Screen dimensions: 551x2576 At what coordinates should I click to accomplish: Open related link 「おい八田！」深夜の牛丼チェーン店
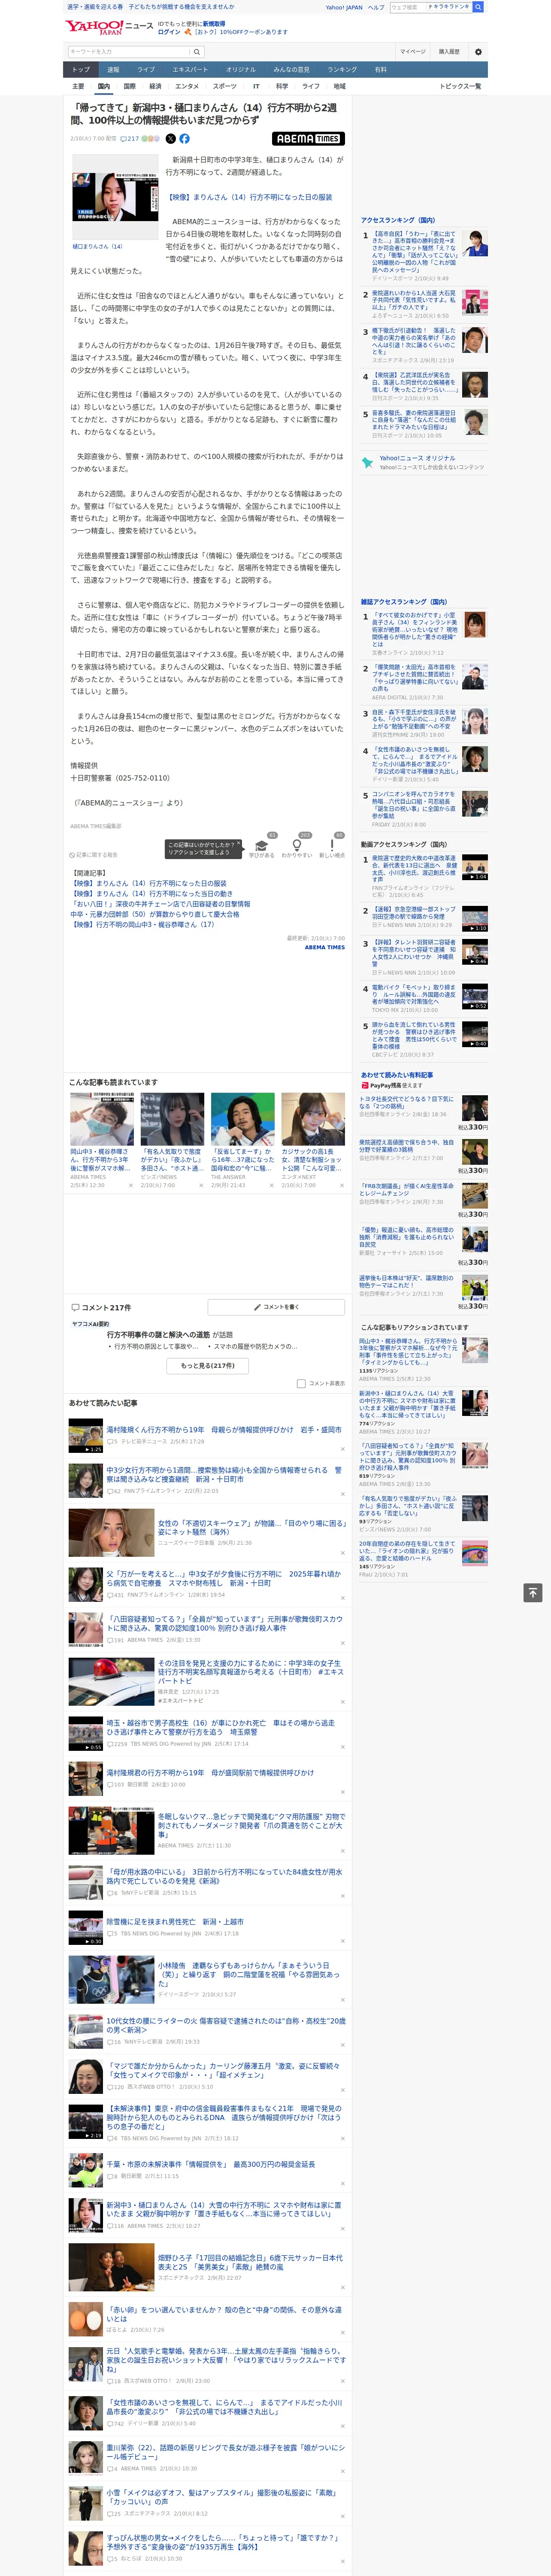pyautogui.click(x=160, y=904)
